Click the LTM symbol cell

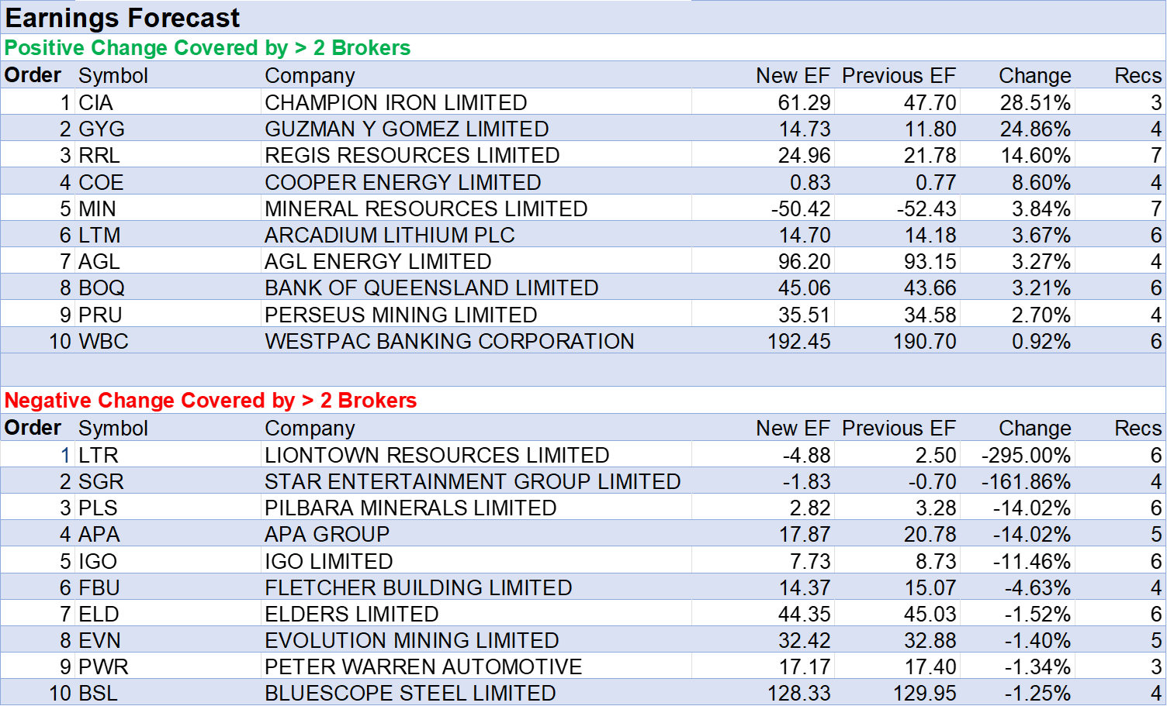(x=99, y=236)
